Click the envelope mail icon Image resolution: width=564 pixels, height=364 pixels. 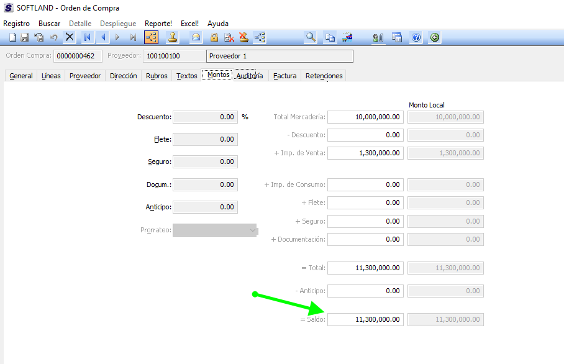pos(196,37)
